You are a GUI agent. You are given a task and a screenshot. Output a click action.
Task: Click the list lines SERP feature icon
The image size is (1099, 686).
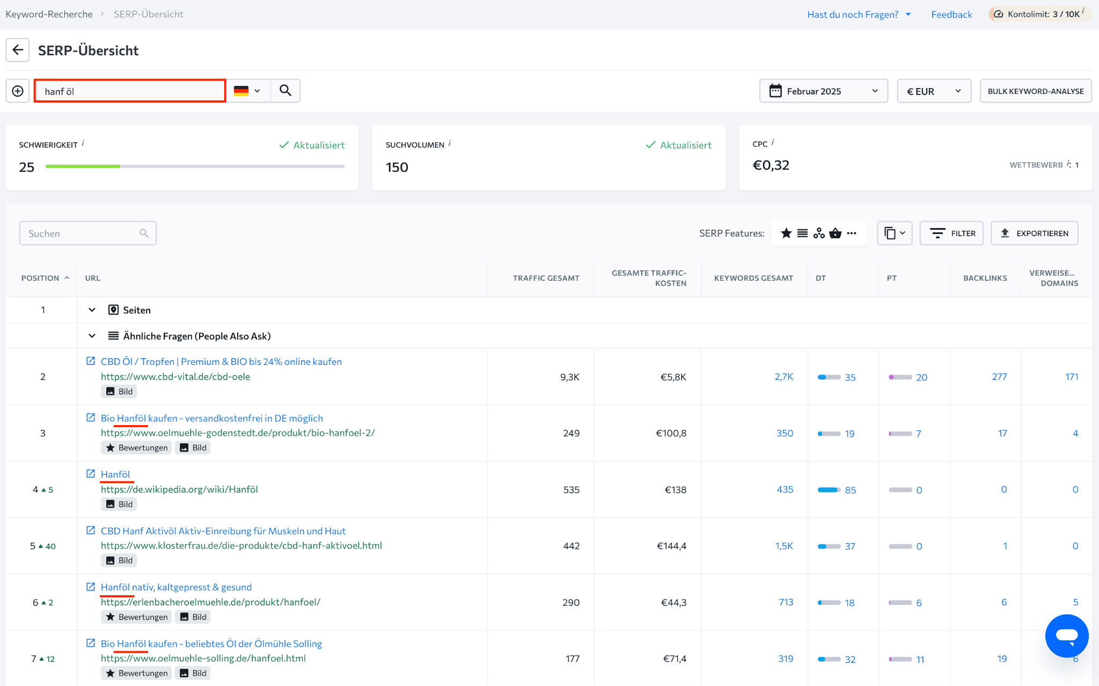click(802, 233)
